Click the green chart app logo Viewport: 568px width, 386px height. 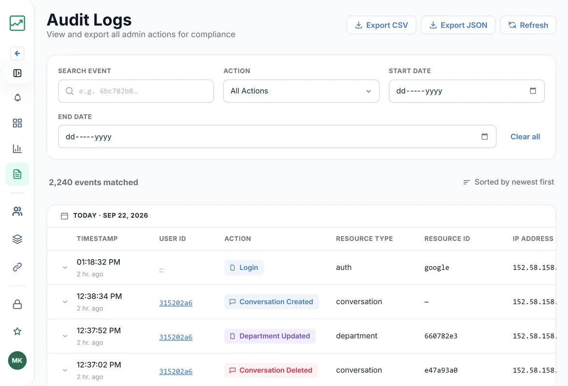(x=17, y=23)
